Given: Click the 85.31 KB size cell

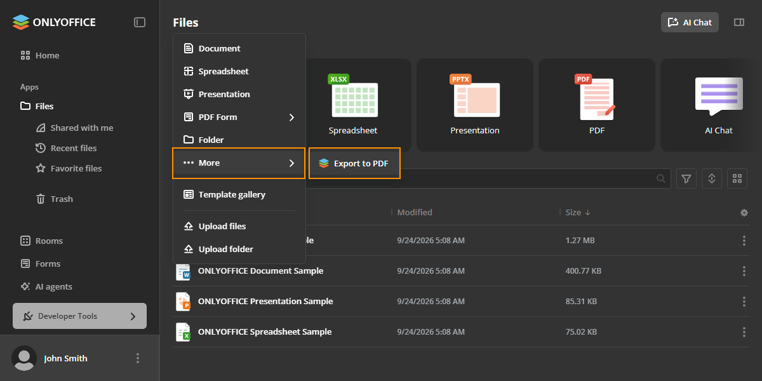Looking at the screenshot, I should (x=581, y=301).
